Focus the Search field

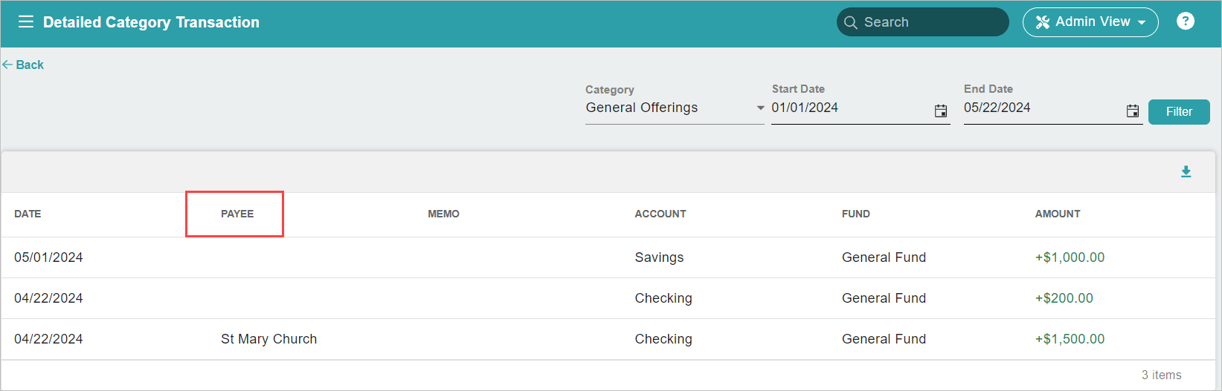[x=922, y=22]
